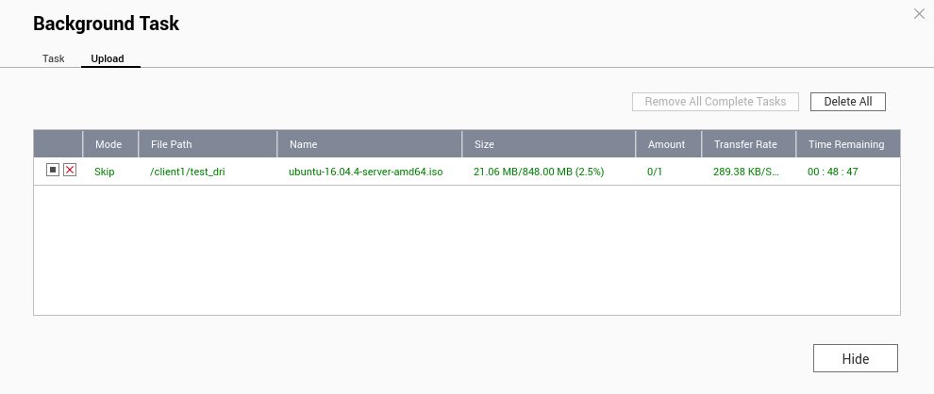The image size is (934, 394).
Task: Stop the ubuntu ISO upload task
Action: [53, 171]
